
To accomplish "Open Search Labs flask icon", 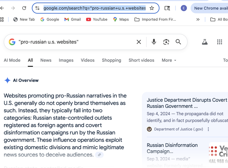I will (205, 42).
